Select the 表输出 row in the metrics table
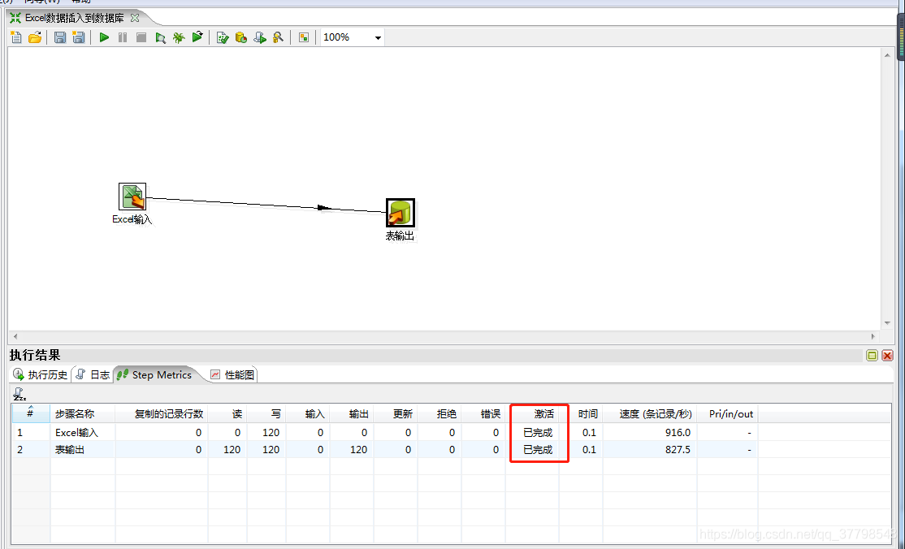 [x=385, y=450]
